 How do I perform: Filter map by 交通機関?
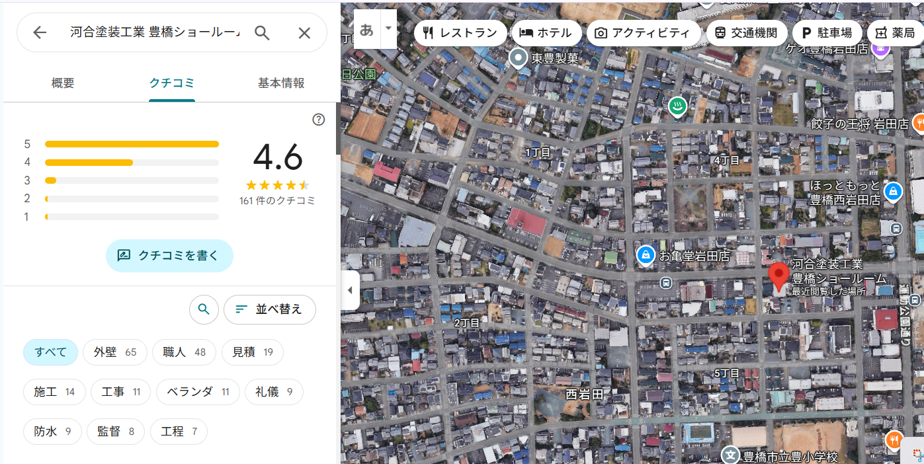(x=746, y=32)
